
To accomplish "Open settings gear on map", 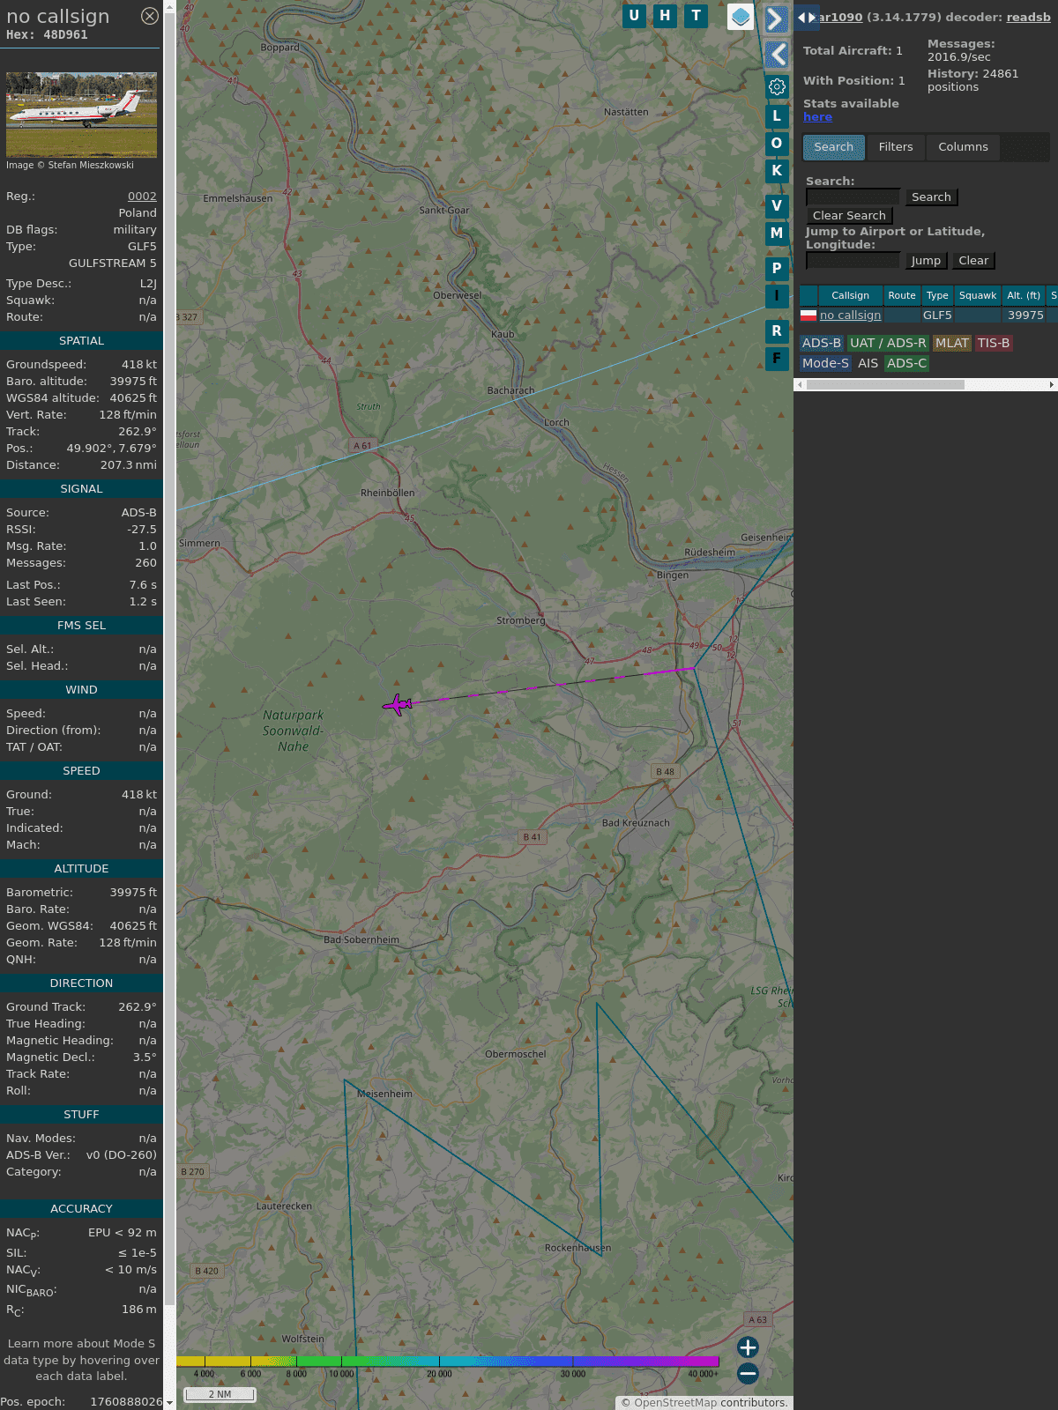I will [x=777, y=87].
